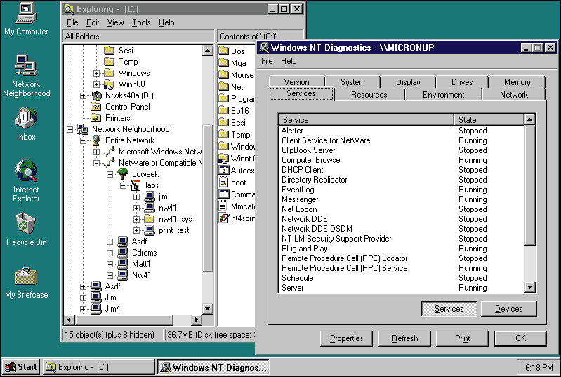Select the pcweek NetWare tree icon
This screenshot has height=377, width=561.
[x=123, y=174]
